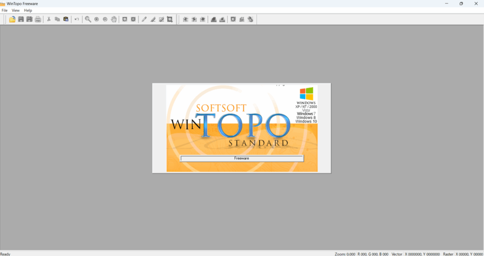Click the Paste clipboard icon
Viewport: 484px width, 256px height.
point(66,19)
